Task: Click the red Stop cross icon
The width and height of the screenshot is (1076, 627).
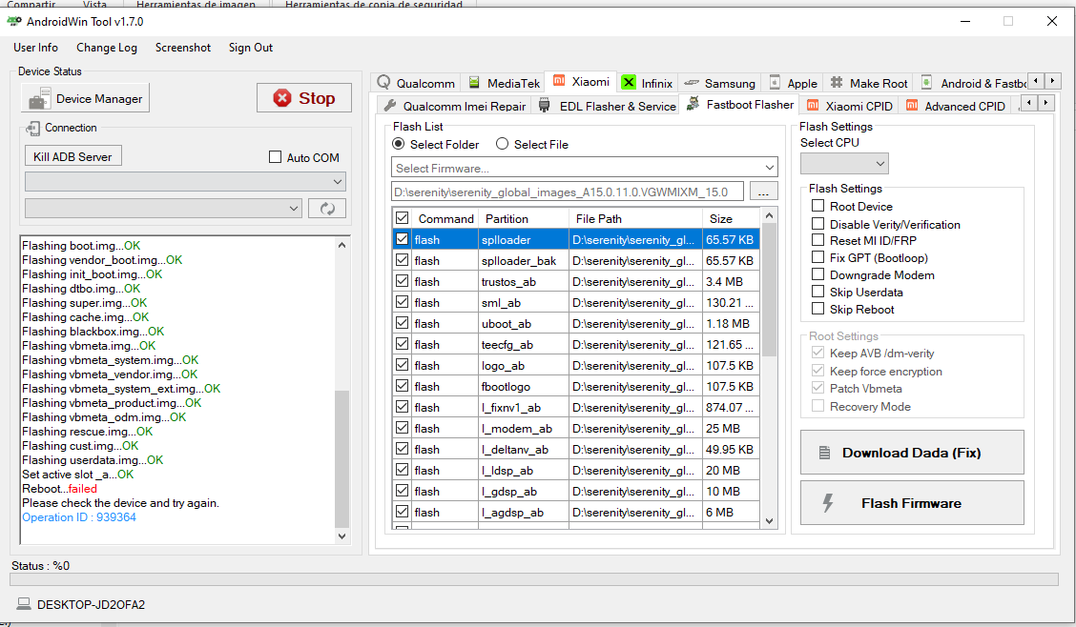Action: point(282,98)
